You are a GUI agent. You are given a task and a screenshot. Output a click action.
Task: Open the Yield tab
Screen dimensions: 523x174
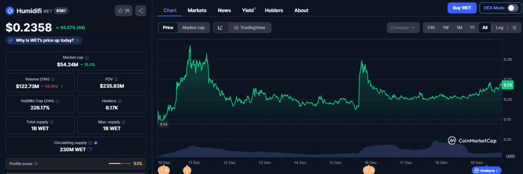tap(248, 10)
